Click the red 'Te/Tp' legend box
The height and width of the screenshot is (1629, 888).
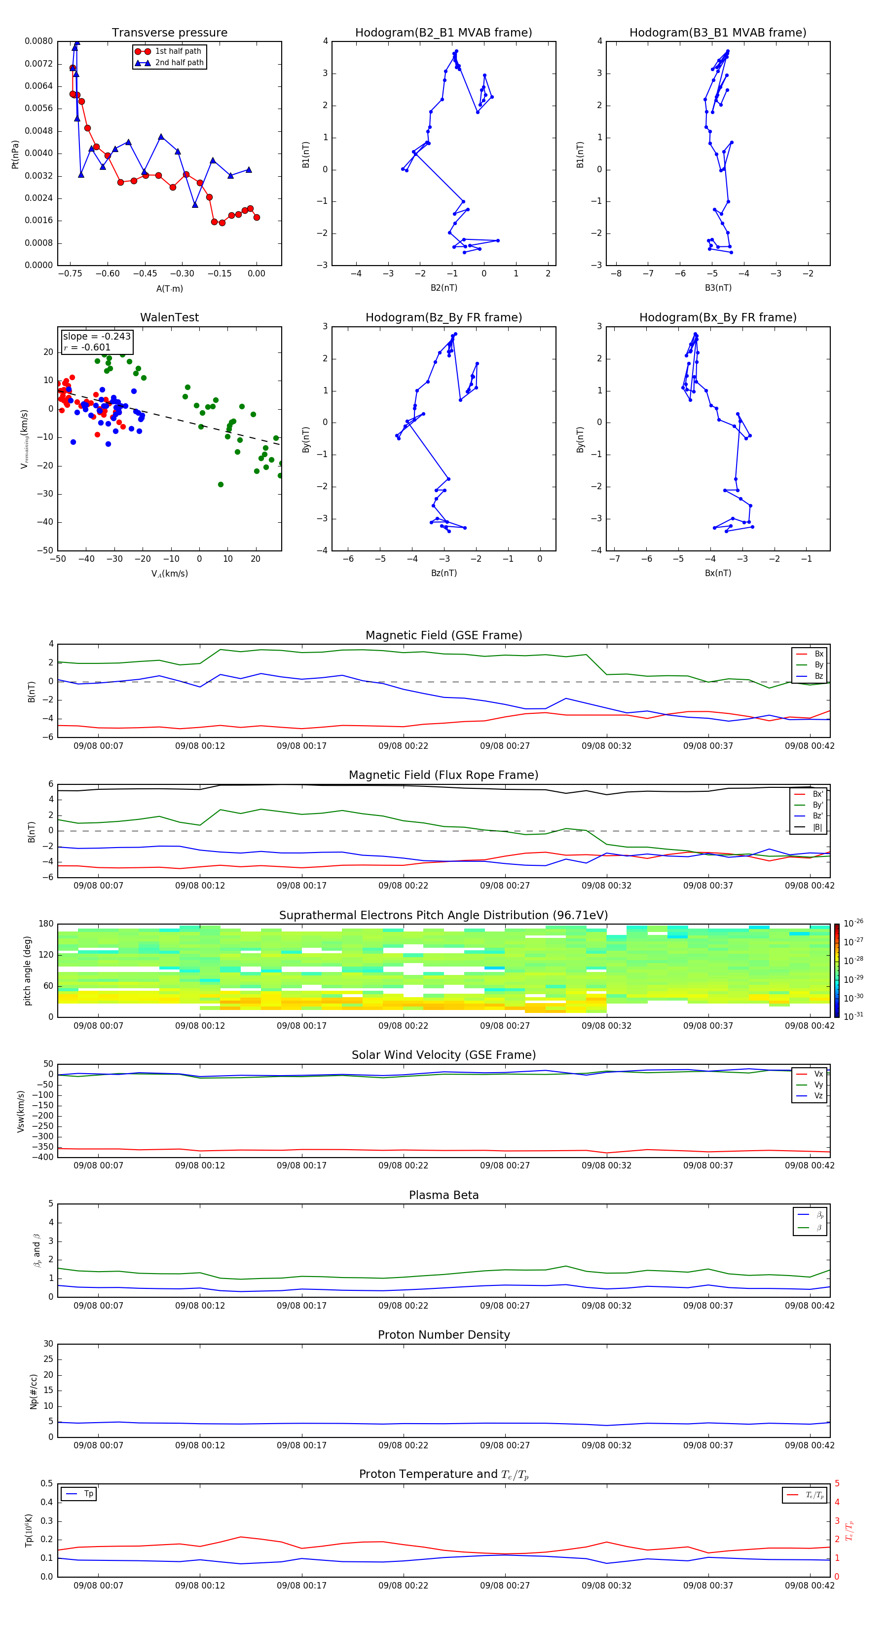click(805, 1495)
